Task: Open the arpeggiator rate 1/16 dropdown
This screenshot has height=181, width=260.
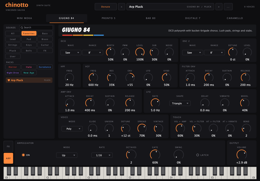Action: [x=102, y=155]
